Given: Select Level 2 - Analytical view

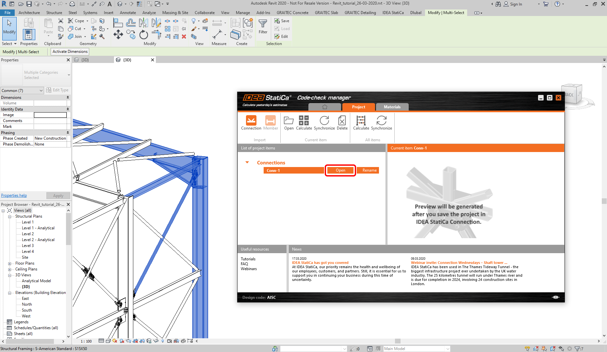Looking at the screenshot, I should (38, 240).
